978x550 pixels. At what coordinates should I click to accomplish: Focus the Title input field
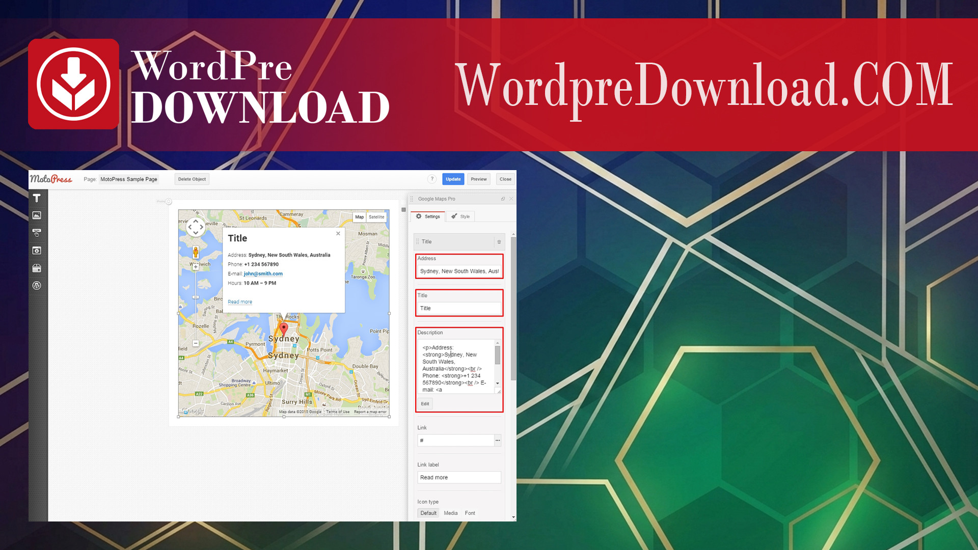(459, 309)
